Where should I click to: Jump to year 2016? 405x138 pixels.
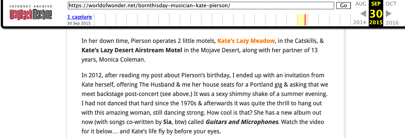tap(392, 23)
